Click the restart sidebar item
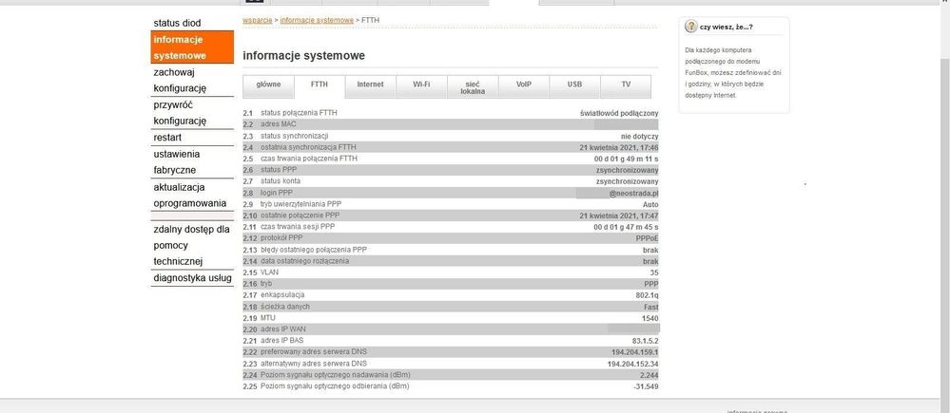Image resolution: width=950 pixels, height=413 pixels. pos(168,138)
